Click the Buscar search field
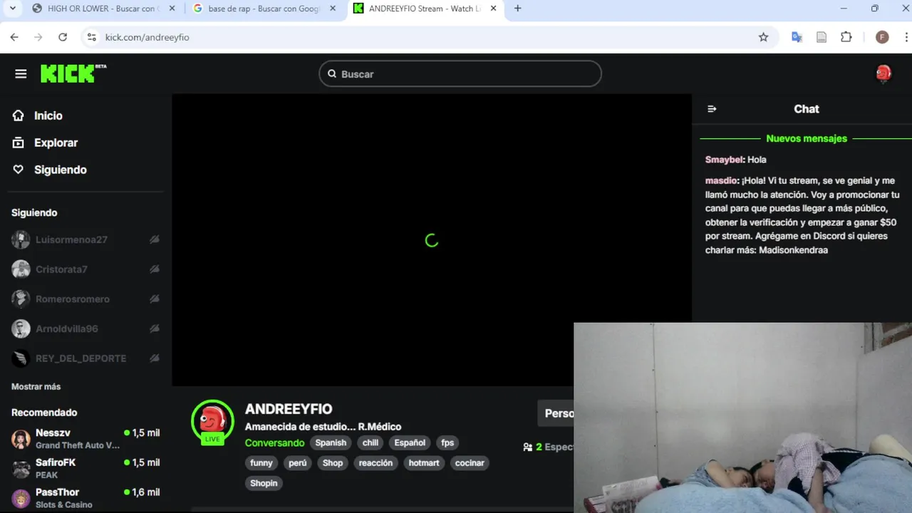912x513 pixels. pos(460,74)
